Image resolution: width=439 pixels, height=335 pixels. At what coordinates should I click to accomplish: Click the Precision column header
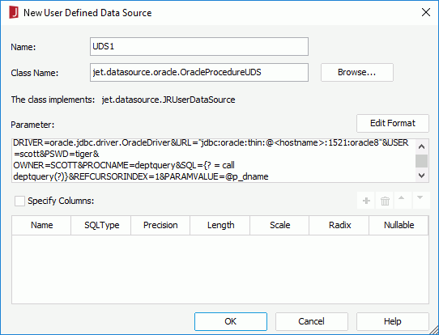(160, 225)
